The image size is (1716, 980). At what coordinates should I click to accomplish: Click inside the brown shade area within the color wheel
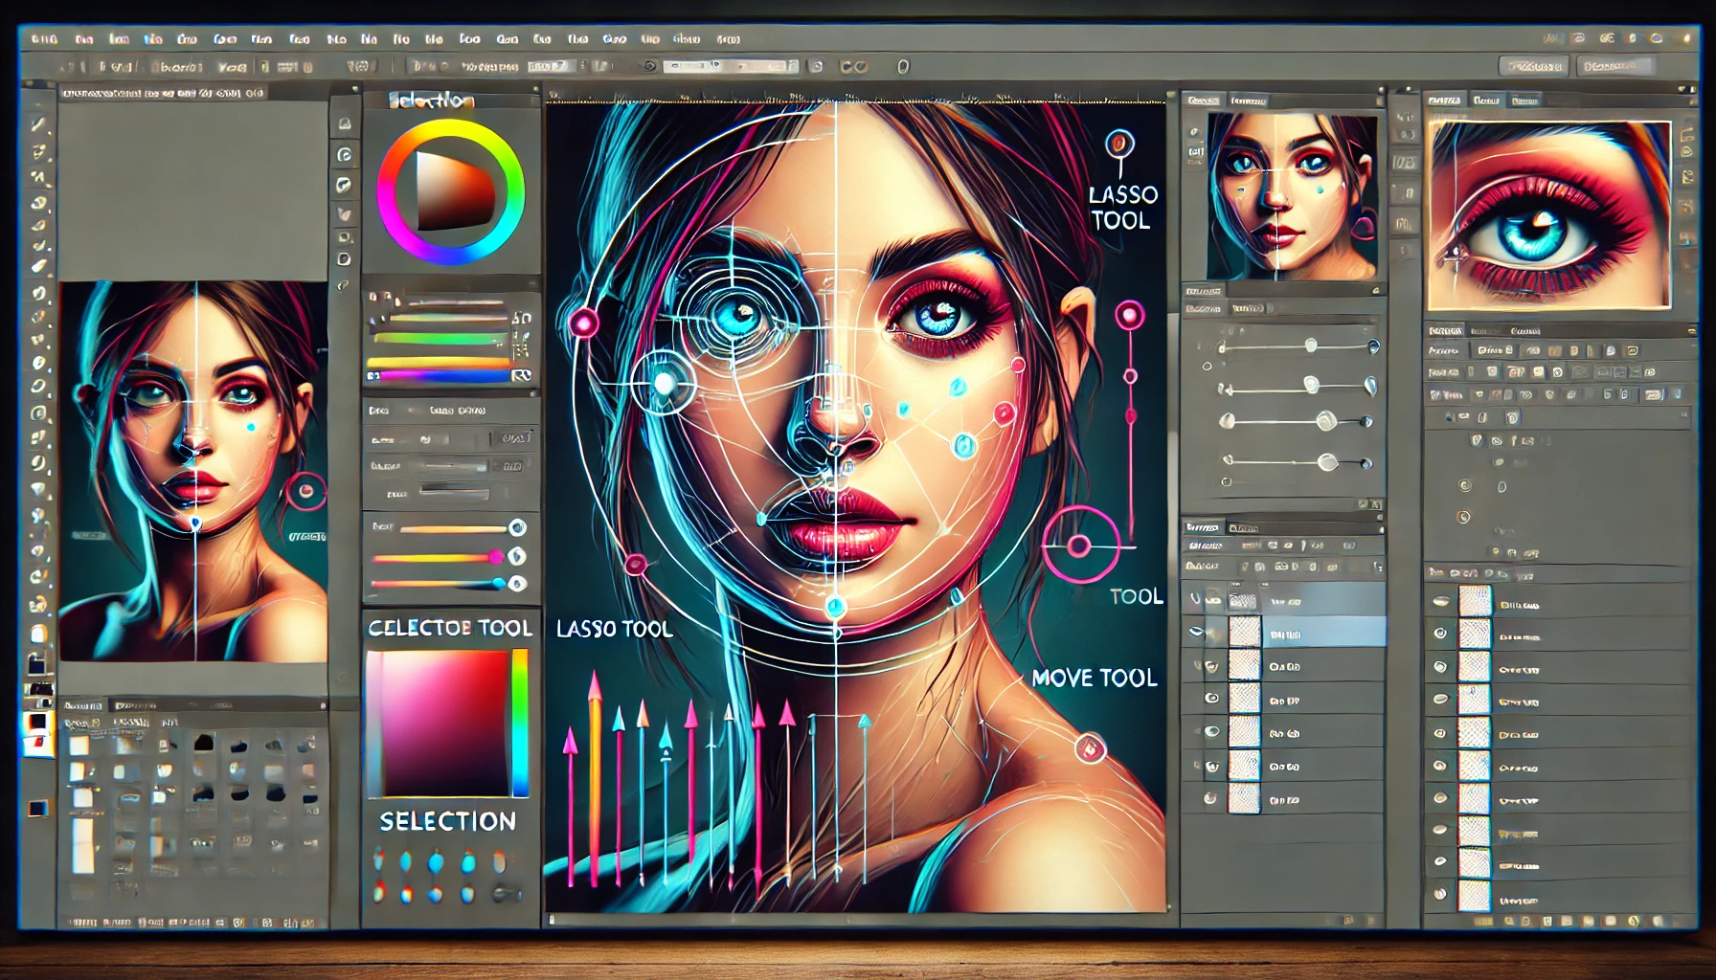pyautogui.click(x=455, y=191)
